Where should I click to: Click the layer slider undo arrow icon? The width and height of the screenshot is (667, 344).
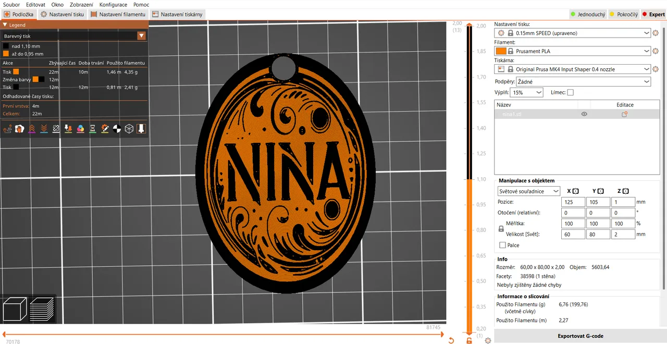tap(451, 340)
